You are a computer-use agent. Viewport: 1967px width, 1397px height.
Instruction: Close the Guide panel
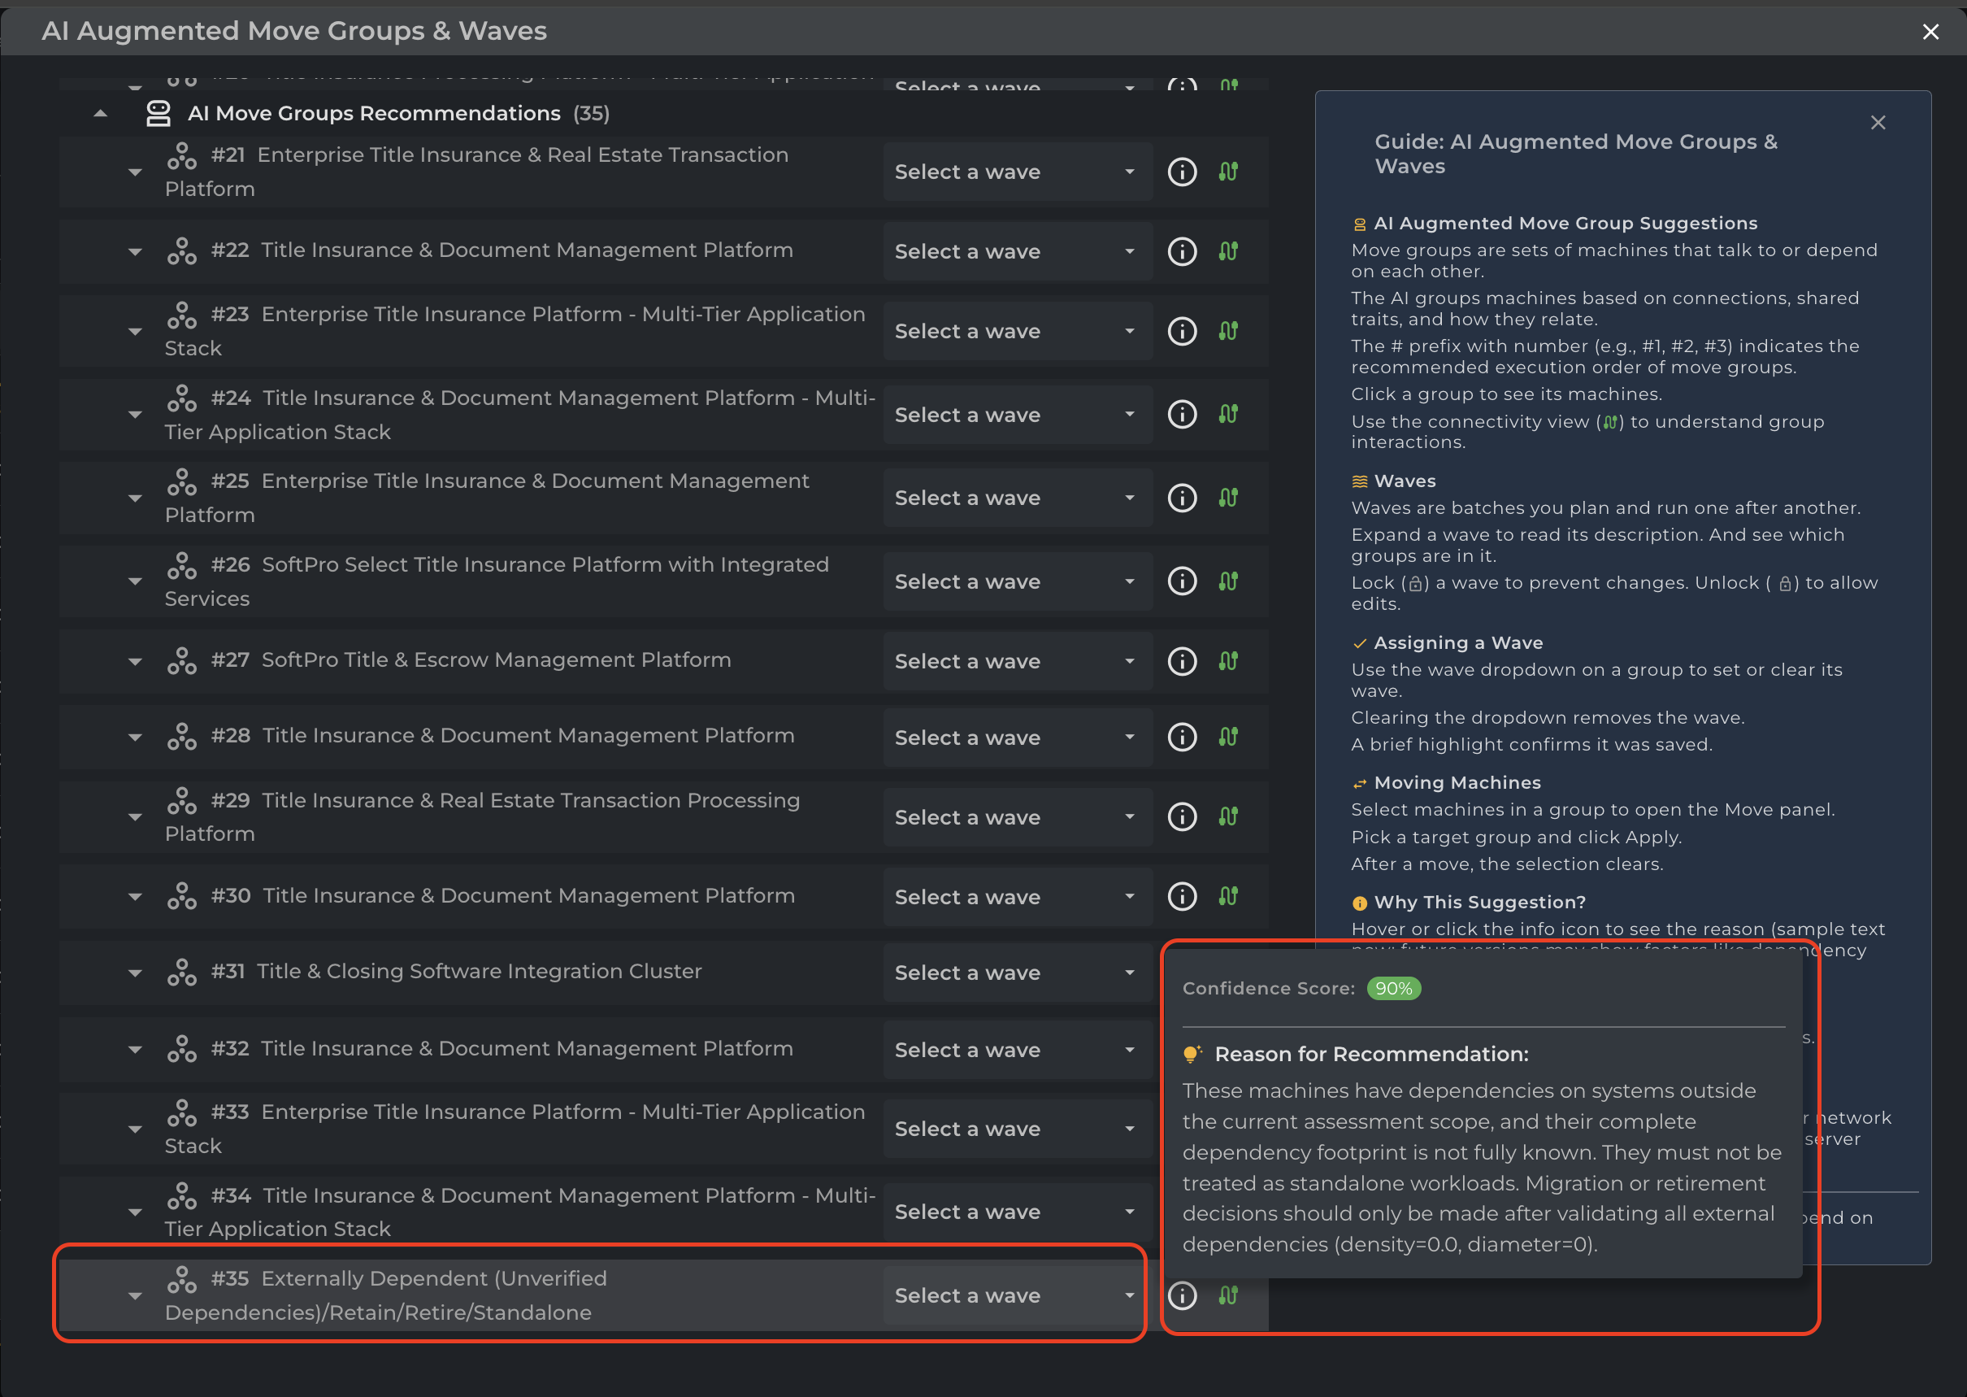point(1878,123)
